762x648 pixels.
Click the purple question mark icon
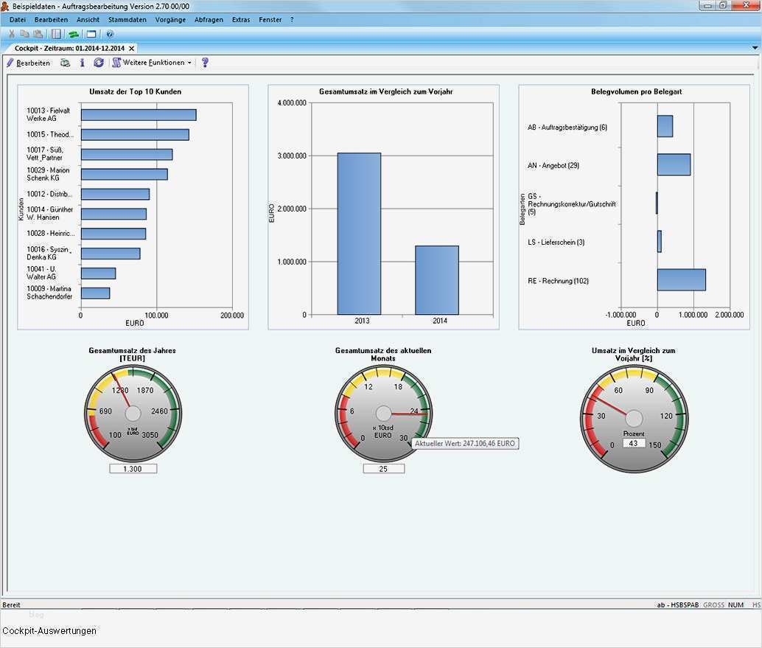tap(205, 63)
